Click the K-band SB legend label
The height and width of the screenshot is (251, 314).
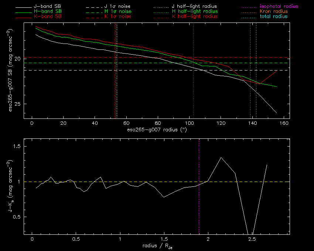click(48, 16)
